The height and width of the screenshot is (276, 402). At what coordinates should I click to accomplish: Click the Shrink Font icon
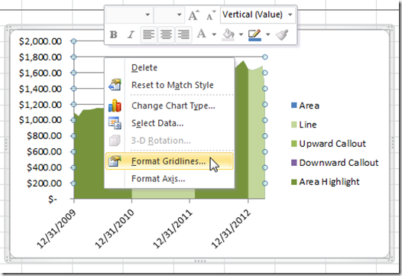[x=211, y=15]
